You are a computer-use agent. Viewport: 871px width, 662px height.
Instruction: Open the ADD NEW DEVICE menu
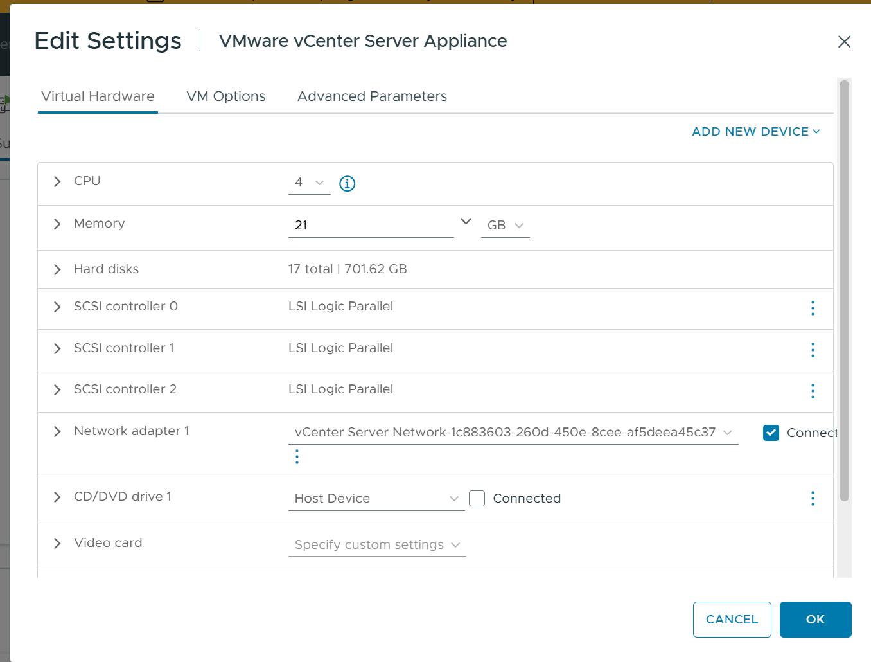click(755, 131)
